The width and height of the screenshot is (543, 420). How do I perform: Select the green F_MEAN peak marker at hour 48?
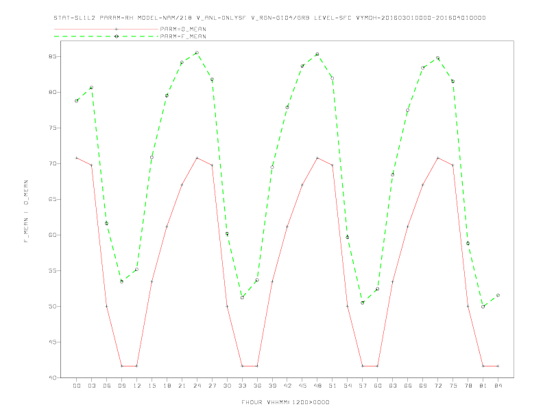pyautogui.click(x=317, y=54)
